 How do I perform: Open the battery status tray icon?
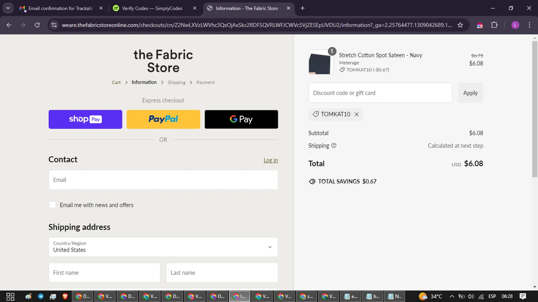(462, 297)
